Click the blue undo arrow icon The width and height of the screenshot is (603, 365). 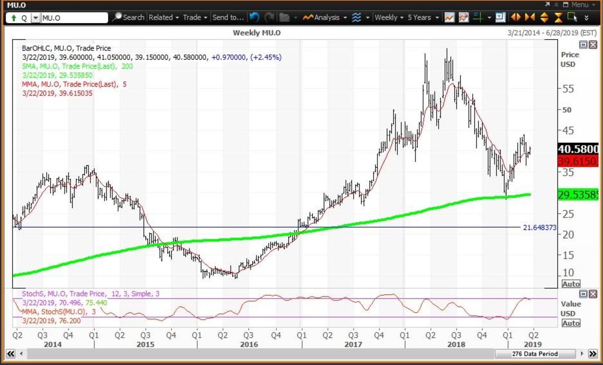tap(254, 18)
